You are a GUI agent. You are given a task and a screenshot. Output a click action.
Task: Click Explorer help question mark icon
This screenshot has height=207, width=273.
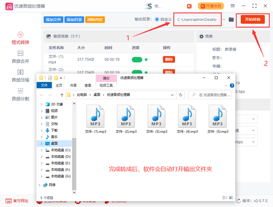coord(232,86)
